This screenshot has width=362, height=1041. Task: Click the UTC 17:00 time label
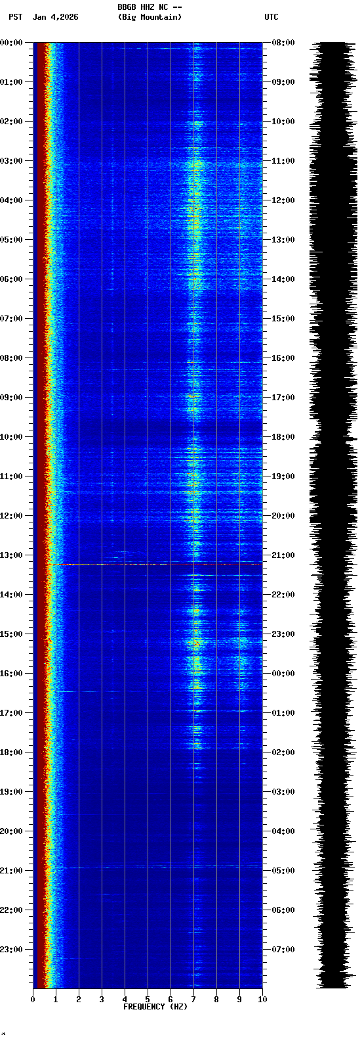pos(283,398)
